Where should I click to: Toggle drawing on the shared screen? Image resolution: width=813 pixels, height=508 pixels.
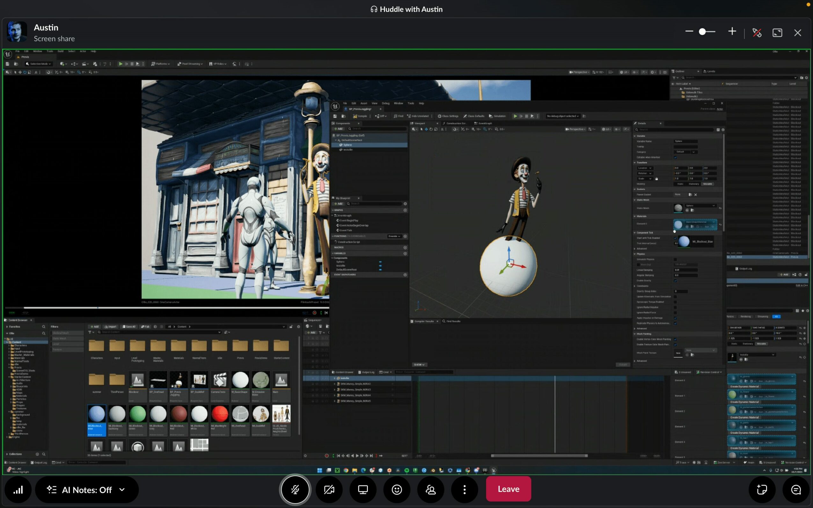tap(757, 33)
